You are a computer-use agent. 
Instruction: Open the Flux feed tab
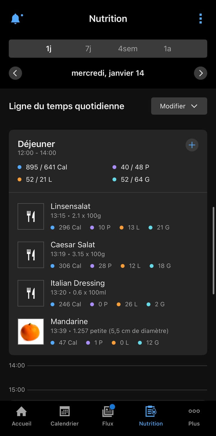click(108, 416)
